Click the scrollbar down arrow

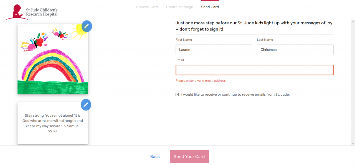click(353, 143)
